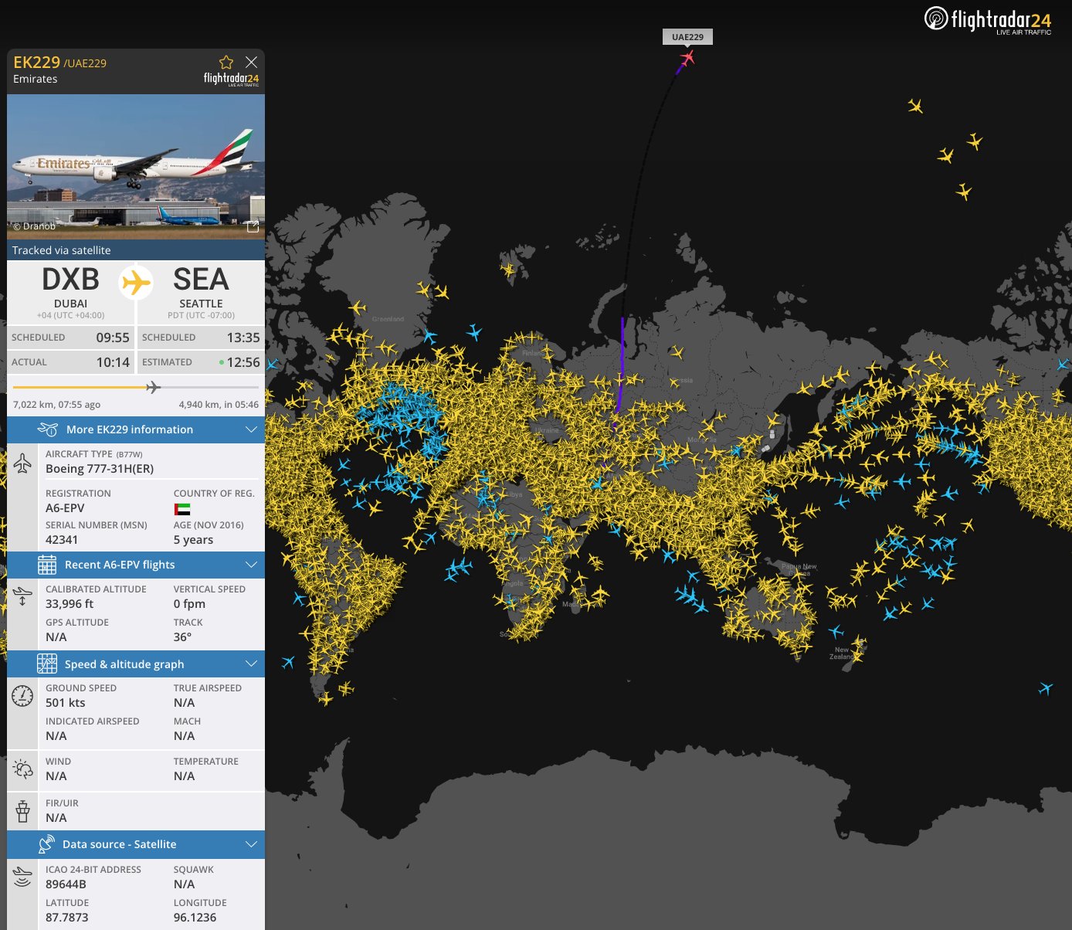Viewport: 1072px width, 930px height.
Task: Click the calibrated altitude value 33,996 ft
Action: coord(70,604)
